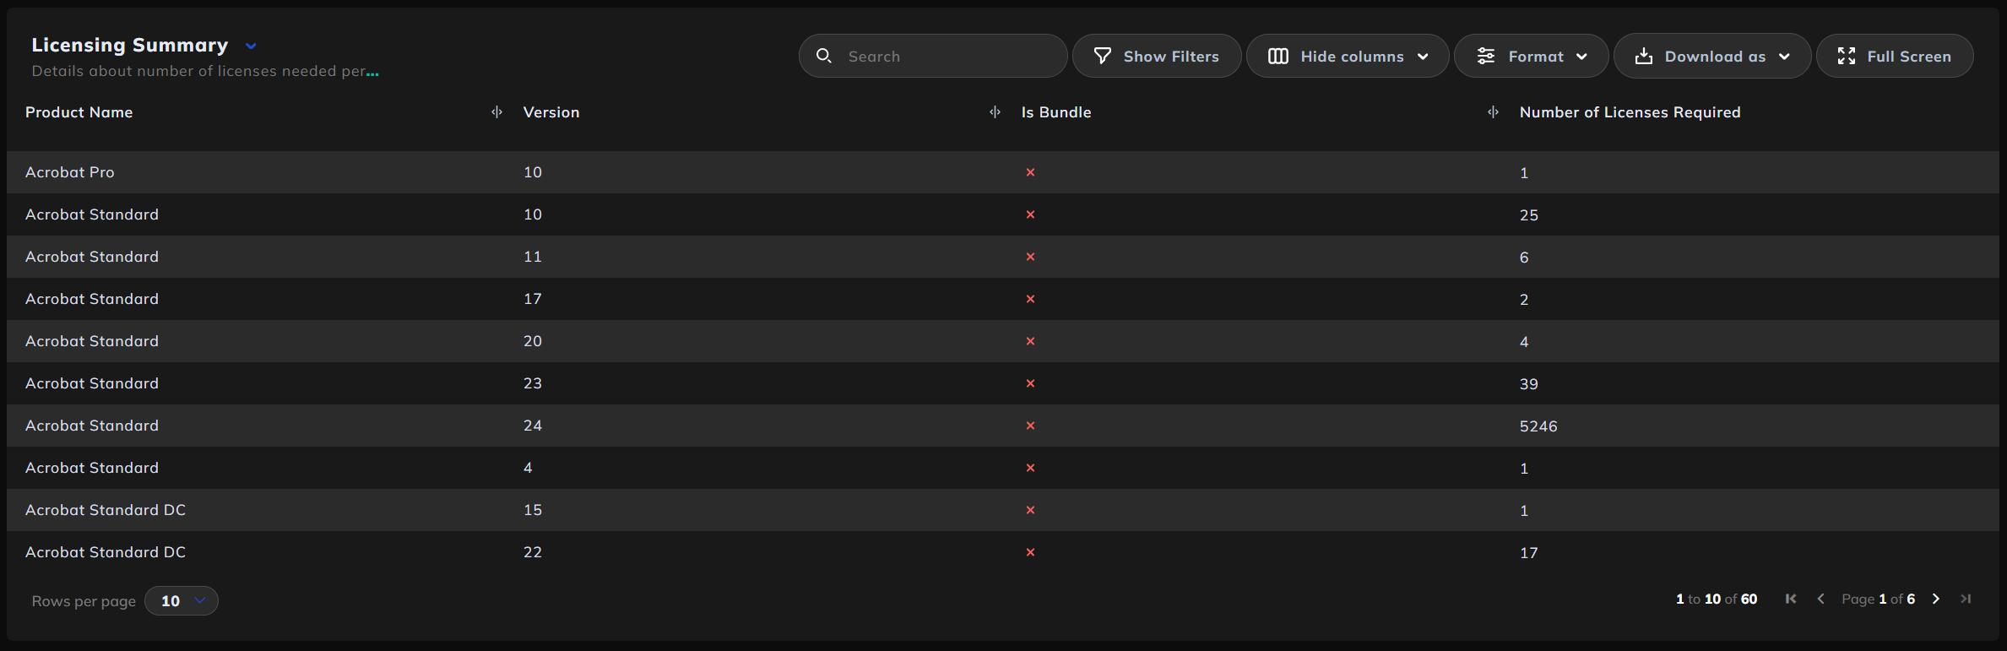The width and height of the screenshot is (2007, 651).
Task: Click version 15 cell
Action: [533, 510]
